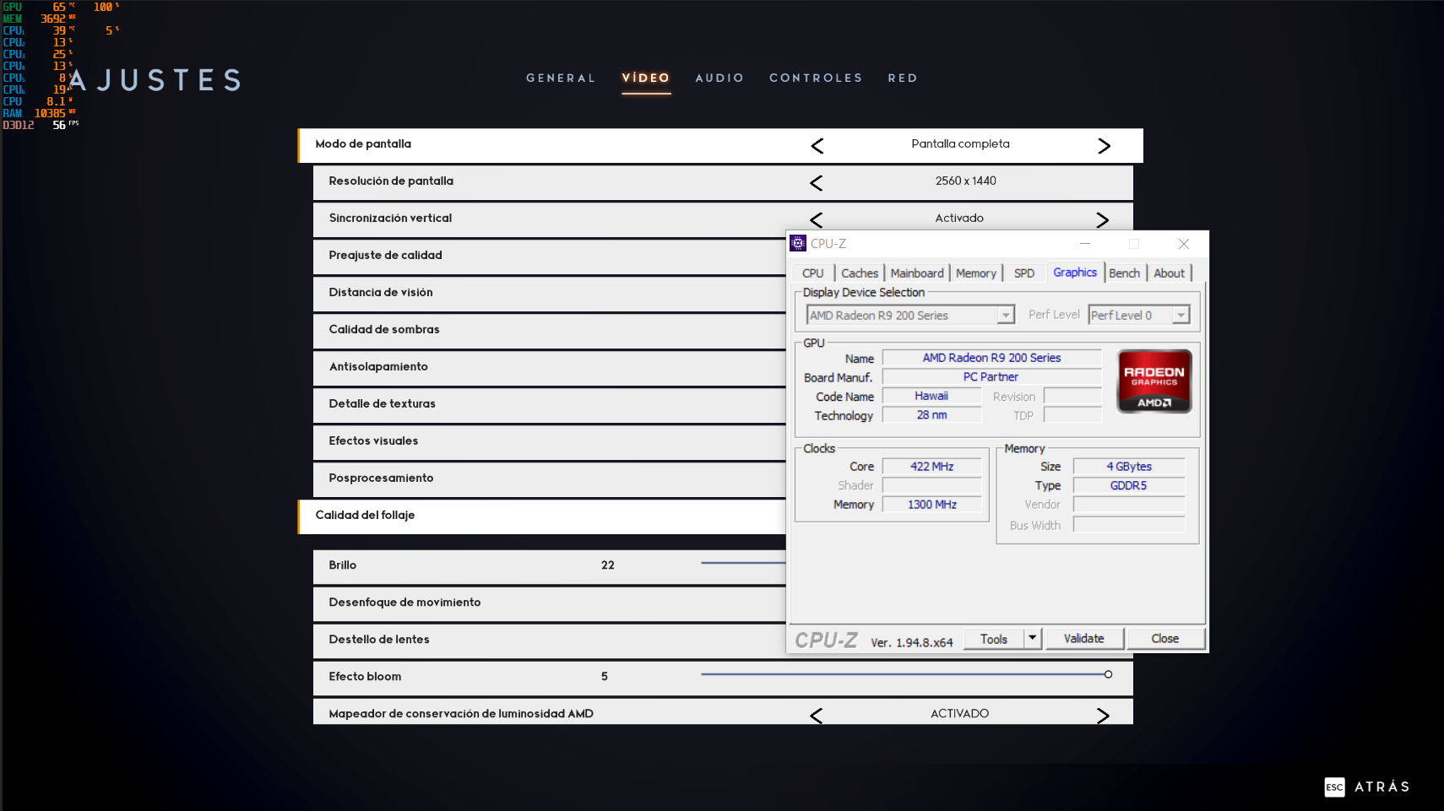Select the Calidad de sombras row
This screenshot has height=811, width=1444.
coord(549,330)
